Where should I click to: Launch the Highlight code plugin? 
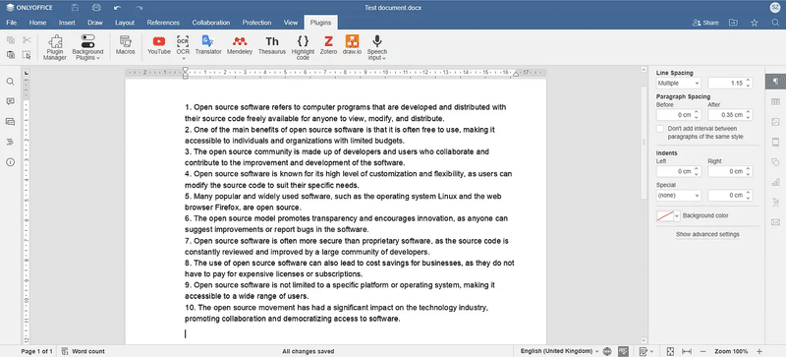(x=303, y=48)
